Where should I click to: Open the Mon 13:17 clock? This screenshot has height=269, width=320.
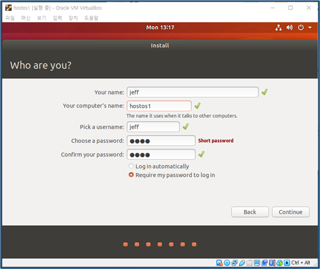[160, 27]
